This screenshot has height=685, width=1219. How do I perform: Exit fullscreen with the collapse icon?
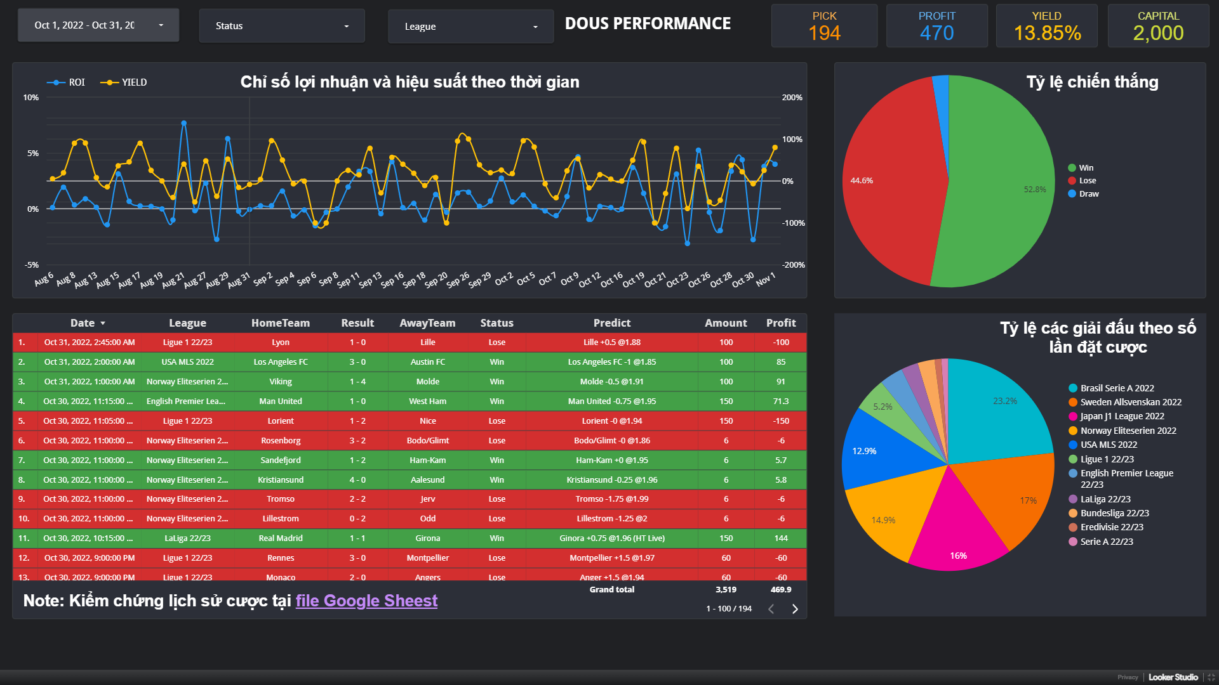pyautogui.click(x=1211, y=677)
